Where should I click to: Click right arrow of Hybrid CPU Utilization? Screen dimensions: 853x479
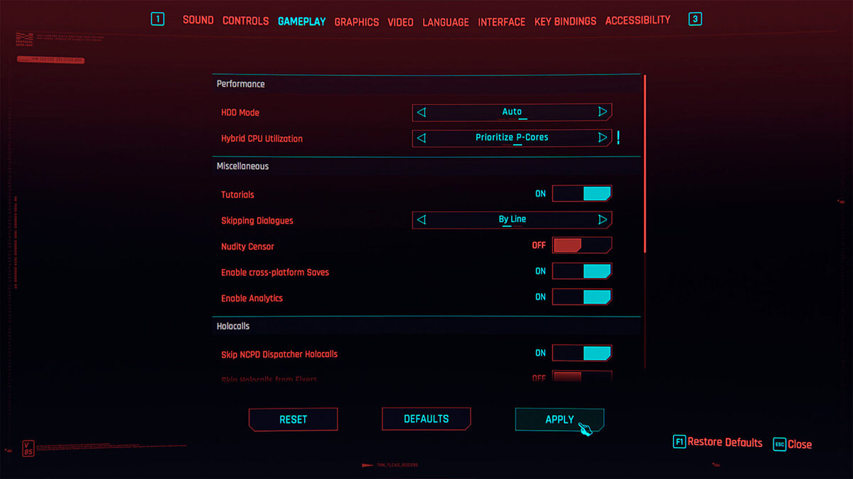point(603,138)
